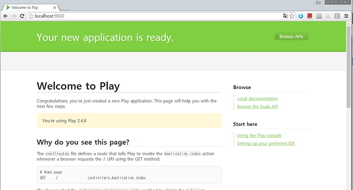Click the Start here sidebar heading
This screenshot has width=353, height=190.
pos(245,124)
